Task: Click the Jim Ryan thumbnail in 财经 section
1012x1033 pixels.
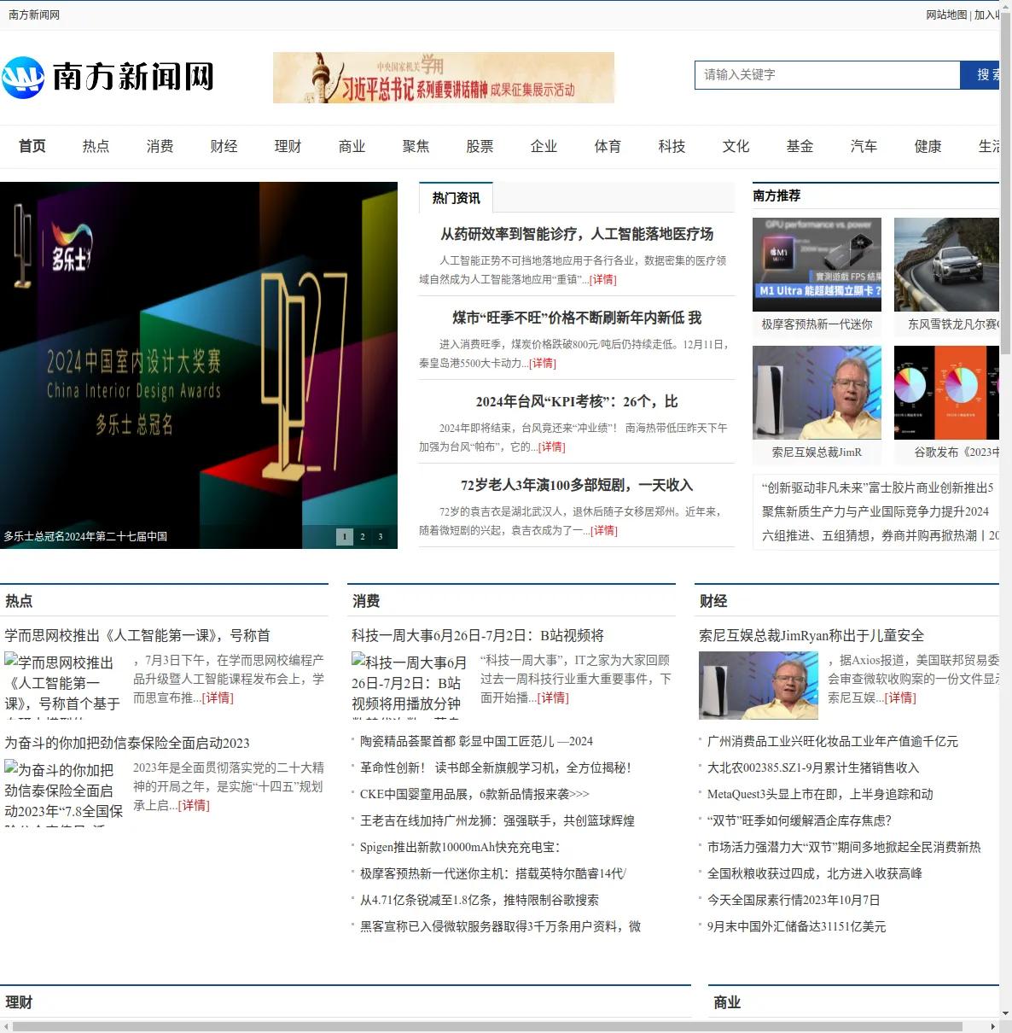Action: 759,686
